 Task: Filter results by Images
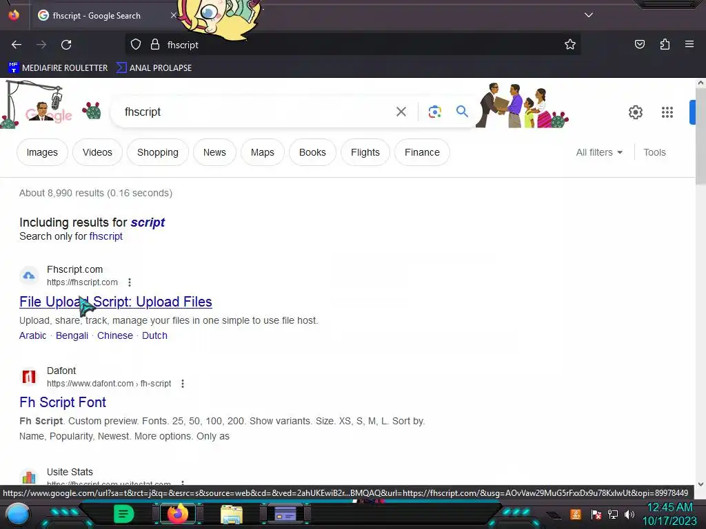click(42, 152)
